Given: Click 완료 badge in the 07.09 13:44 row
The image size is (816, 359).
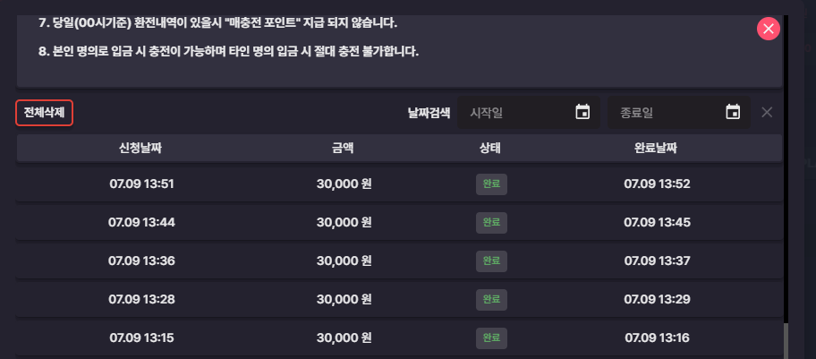Looking at the screenshot, I should 491,223.
